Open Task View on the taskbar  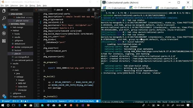point(13,105)
